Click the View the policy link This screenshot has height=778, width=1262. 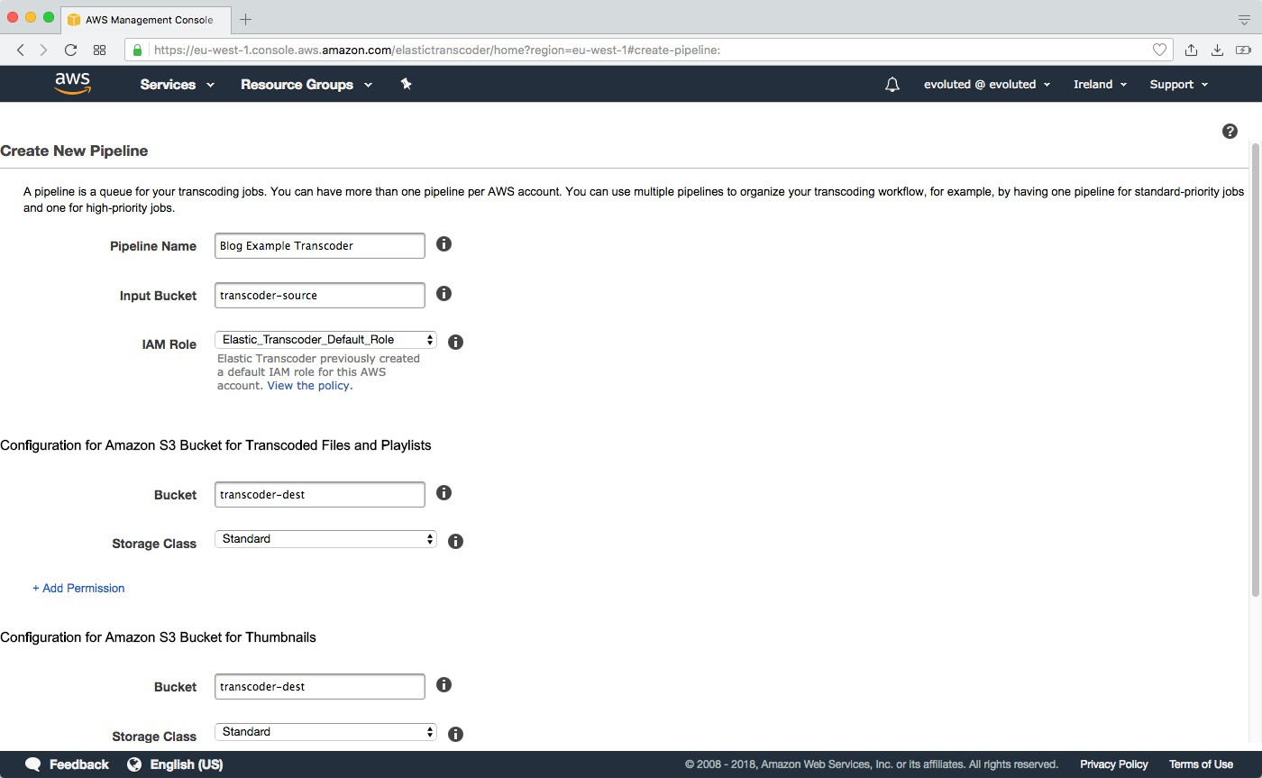pyautogui.click(x=308, y=386)
